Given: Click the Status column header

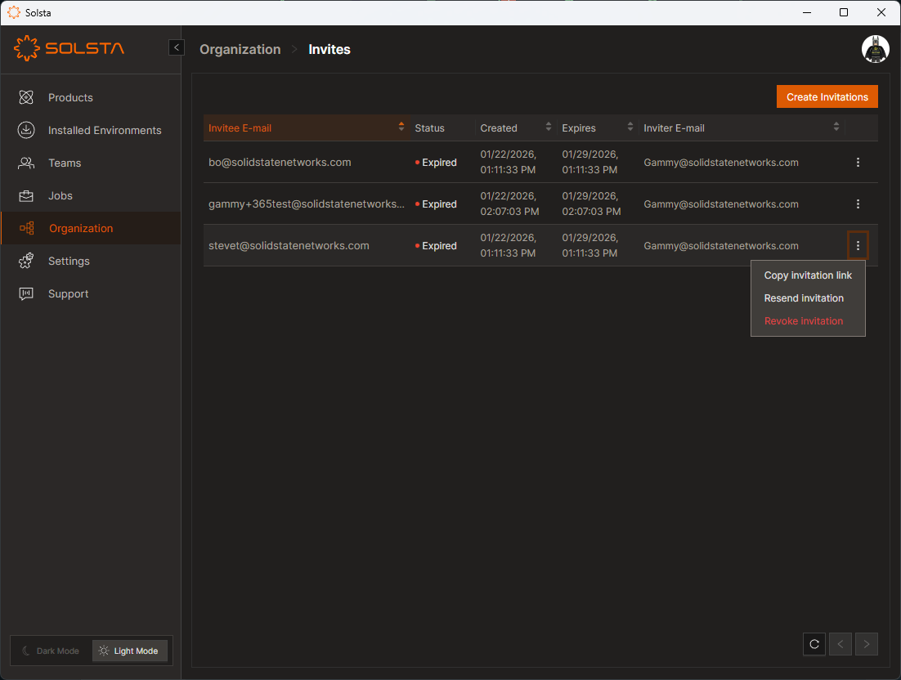Looking at the screenshot, I should tap(430, 128).
